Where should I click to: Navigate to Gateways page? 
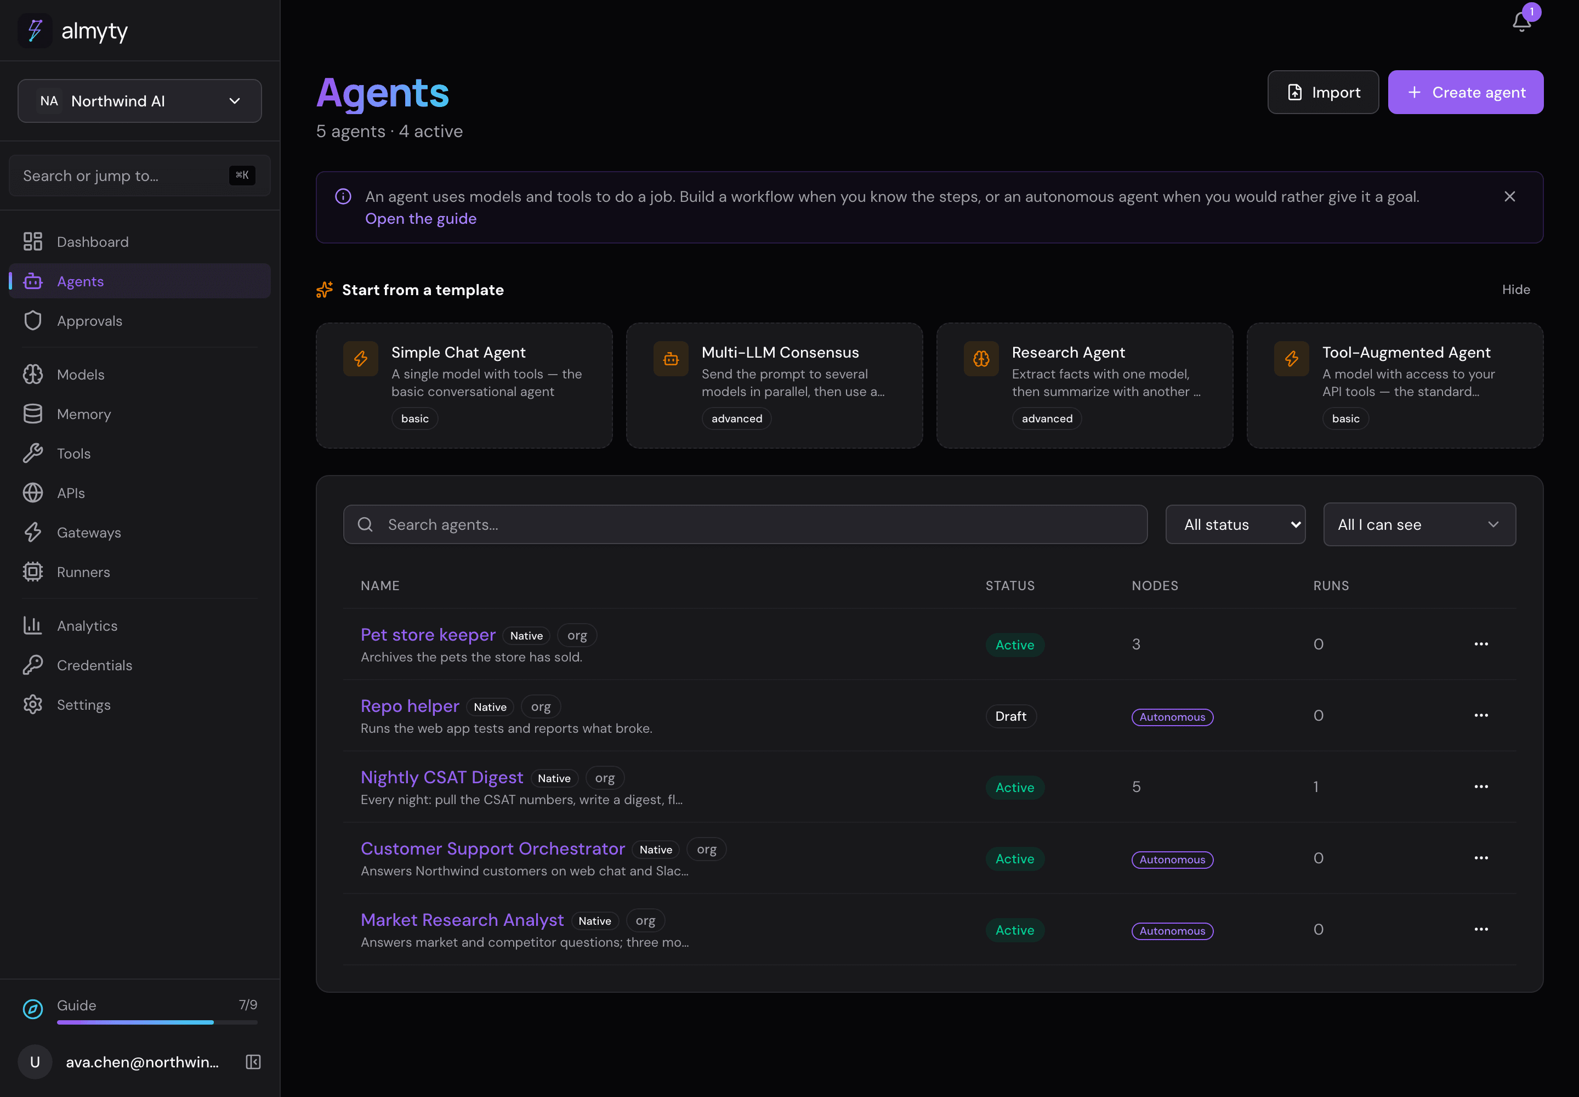[139, 533]
